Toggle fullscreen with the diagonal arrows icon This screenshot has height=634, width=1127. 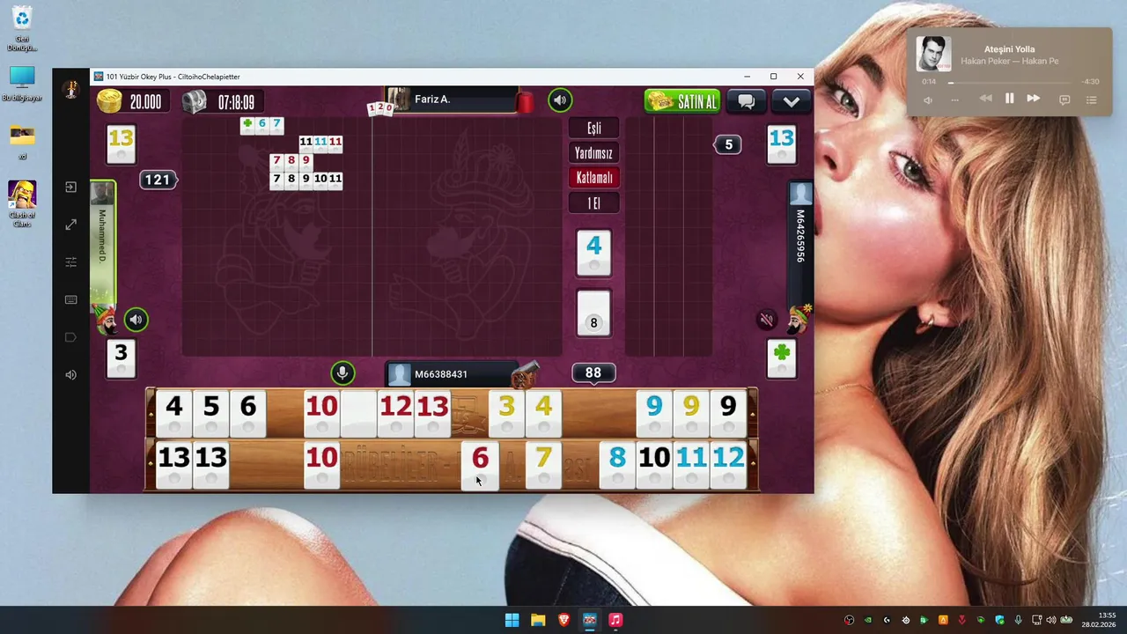[x=71, y=225]
